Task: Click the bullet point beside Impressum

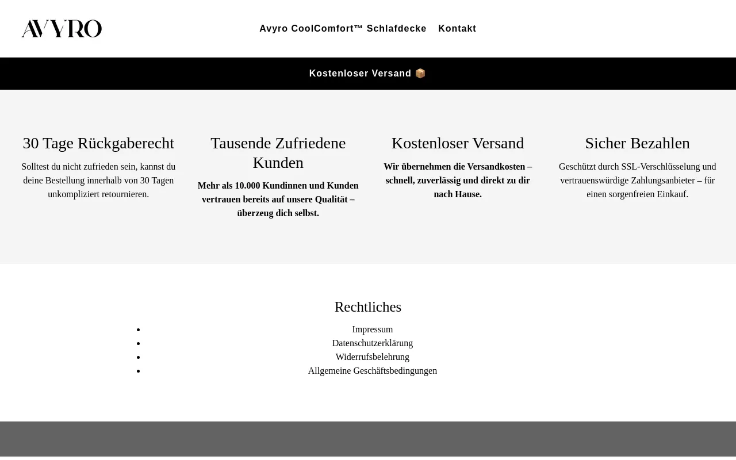Action: tap(139, 330)
